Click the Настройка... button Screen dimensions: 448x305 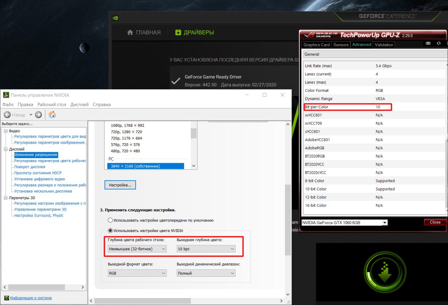[x=120, y=185]
